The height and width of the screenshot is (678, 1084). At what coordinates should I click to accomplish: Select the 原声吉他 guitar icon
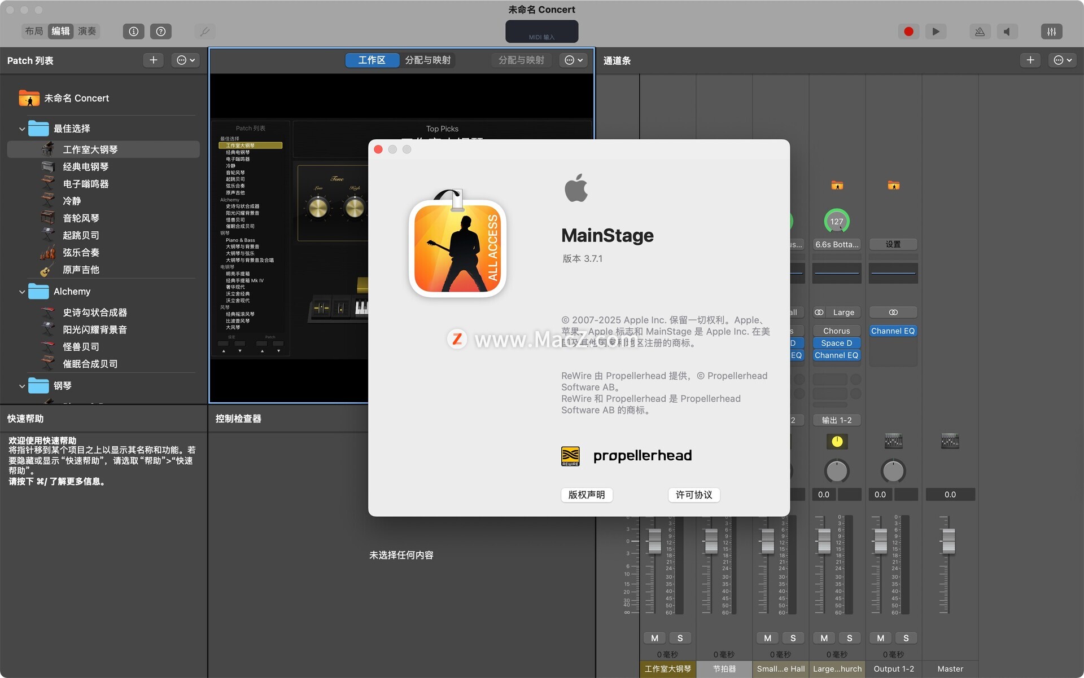[48, 270]
